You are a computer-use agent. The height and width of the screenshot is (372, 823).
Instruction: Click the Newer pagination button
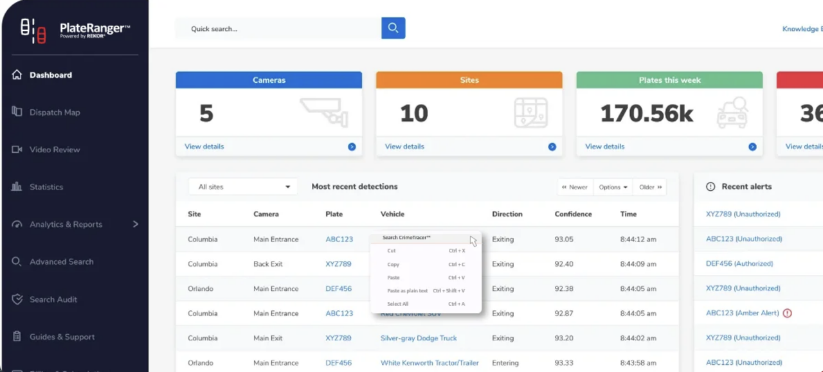(x=575, y=187)
